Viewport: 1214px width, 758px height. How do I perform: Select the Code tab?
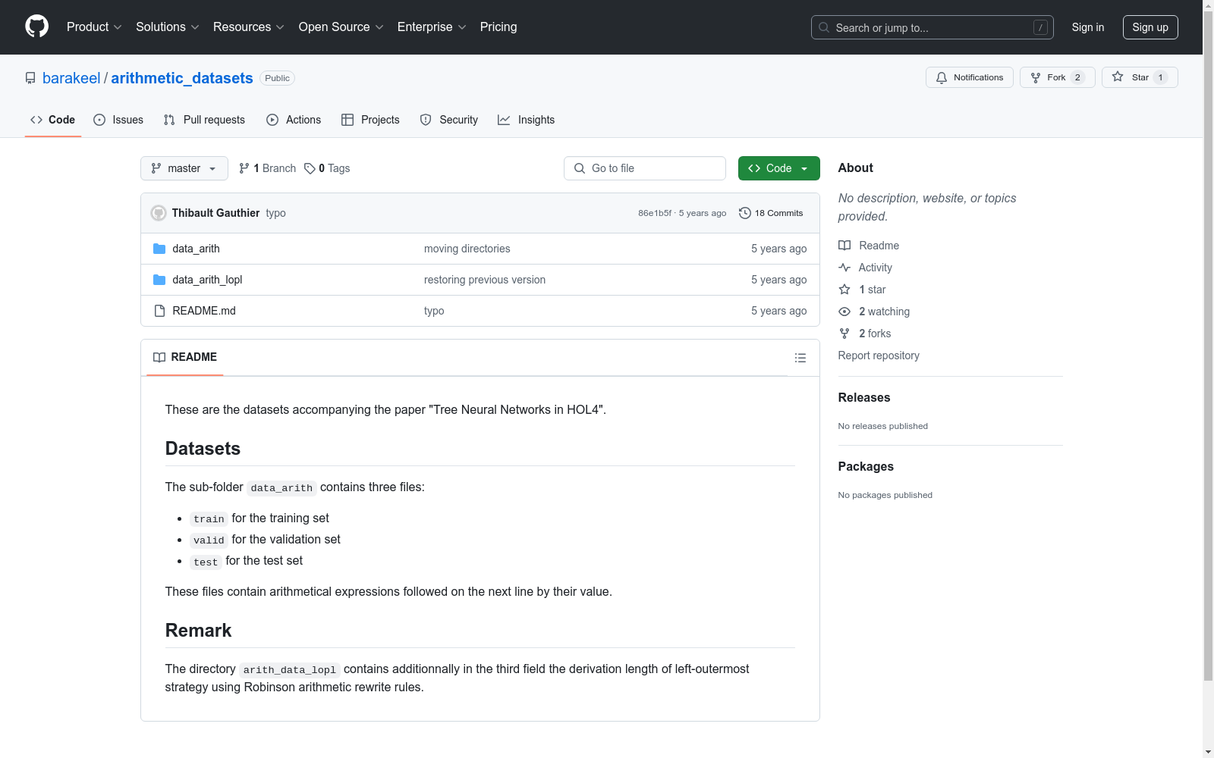pos(52,120)
